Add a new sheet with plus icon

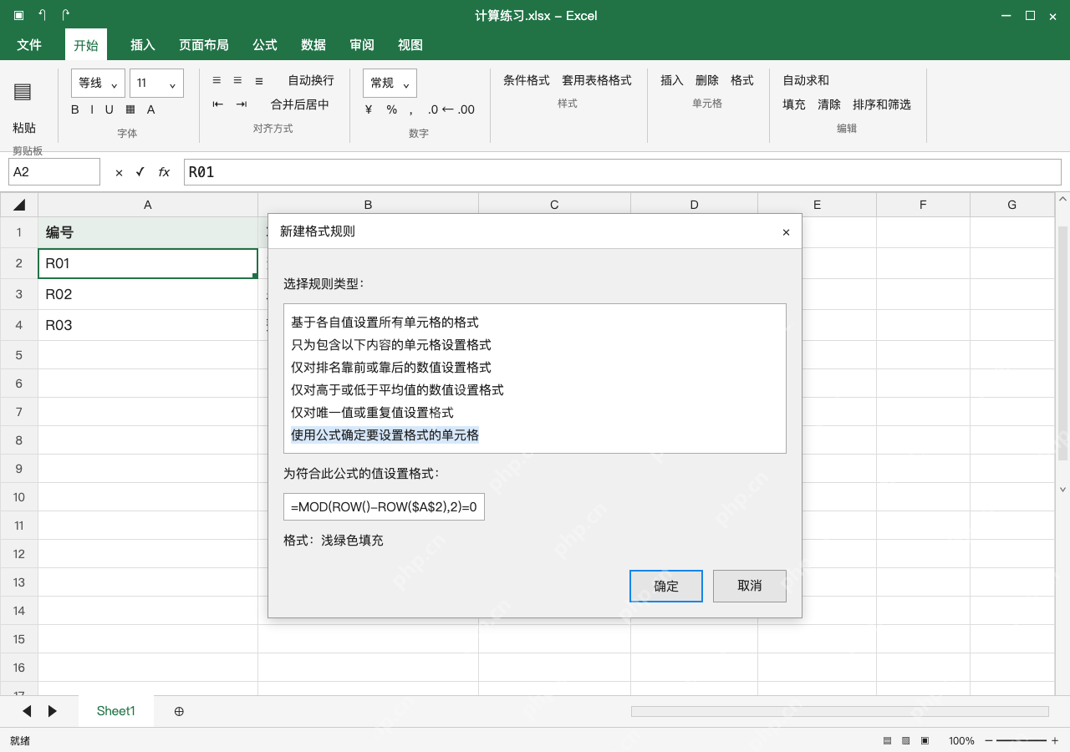179,711
